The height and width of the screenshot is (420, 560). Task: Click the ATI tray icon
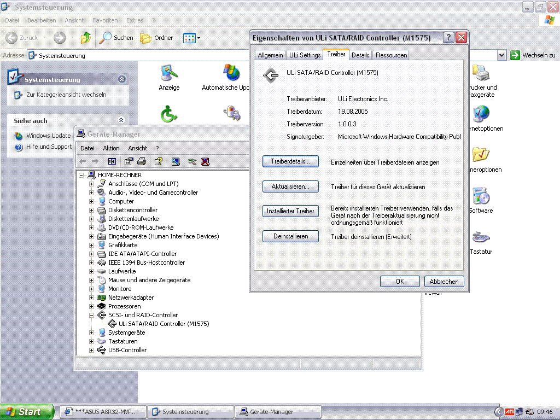[510, 412]
